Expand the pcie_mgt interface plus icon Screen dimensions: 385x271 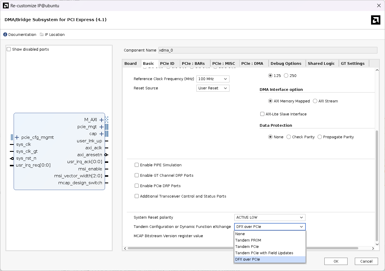(x=102, y=127)
